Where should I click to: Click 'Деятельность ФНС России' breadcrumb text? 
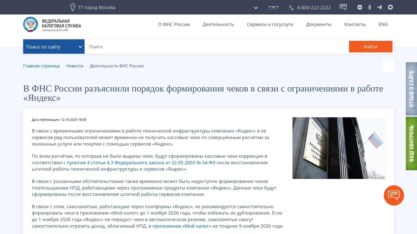coord(117,66)
